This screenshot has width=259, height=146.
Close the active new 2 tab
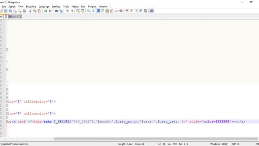pos(6,17)
